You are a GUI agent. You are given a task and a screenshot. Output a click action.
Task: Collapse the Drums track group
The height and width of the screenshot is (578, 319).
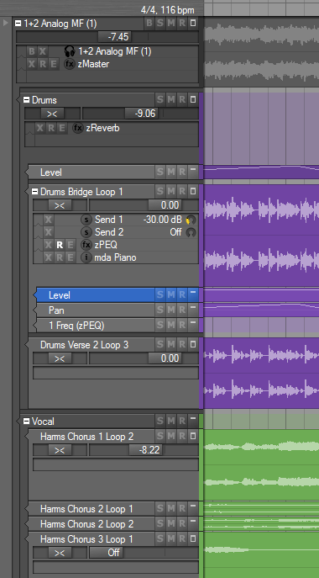tap(26, 99)
